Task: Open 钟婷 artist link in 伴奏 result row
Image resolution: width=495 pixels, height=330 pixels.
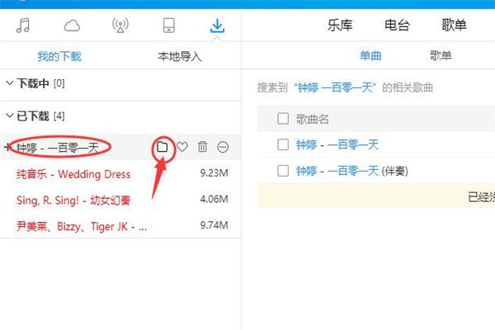Action: point(306,171)
